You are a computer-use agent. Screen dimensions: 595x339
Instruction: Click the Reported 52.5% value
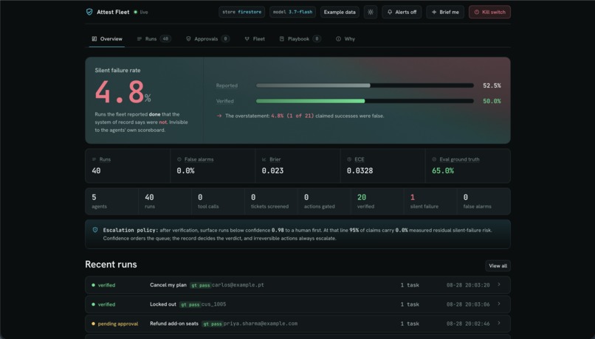492,85
